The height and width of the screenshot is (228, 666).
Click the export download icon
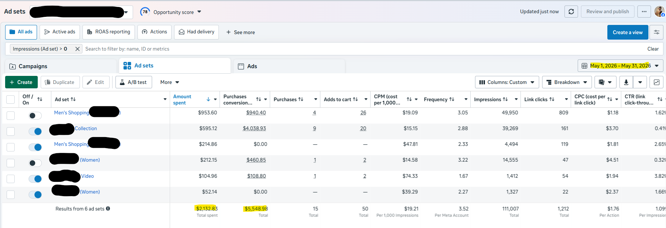(626, 82)
